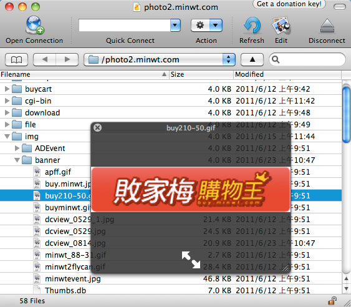Screen dimensions: 351x307
Task: Toggle full screen on the preview panel
Action: click(191, 260)
